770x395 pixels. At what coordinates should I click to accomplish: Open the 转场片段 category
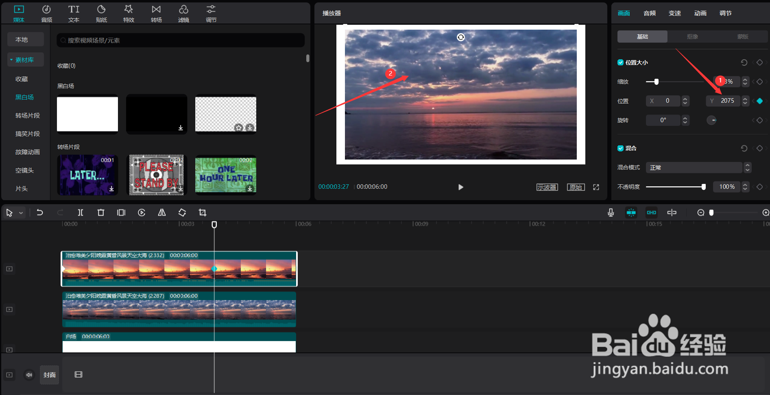coord(28,116)
